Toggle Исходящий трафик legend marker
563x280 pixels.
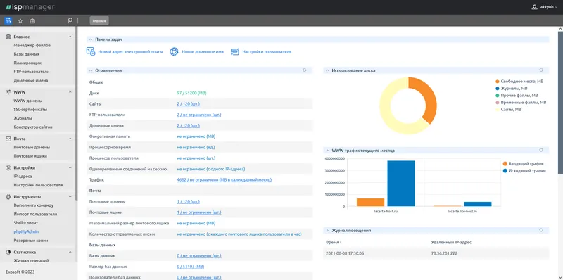click(505, 171)
